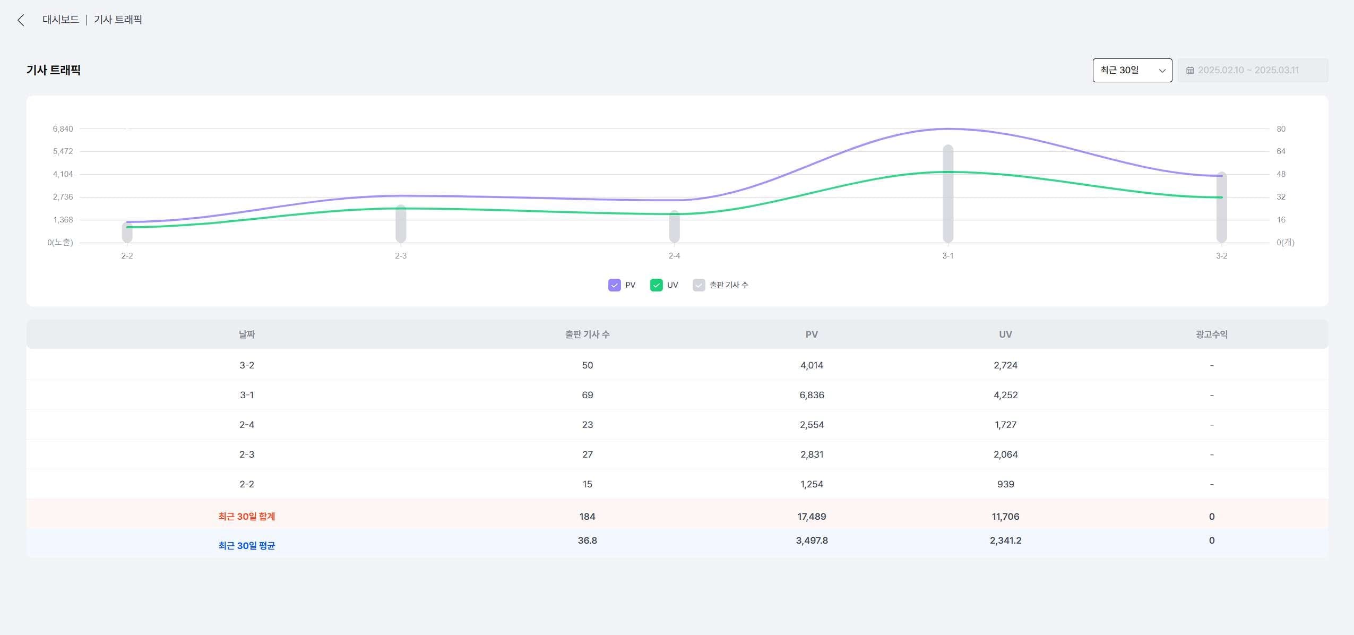Click the back arrow icon
Viewport: 1354px width, 635px height.
click(21, 20)
